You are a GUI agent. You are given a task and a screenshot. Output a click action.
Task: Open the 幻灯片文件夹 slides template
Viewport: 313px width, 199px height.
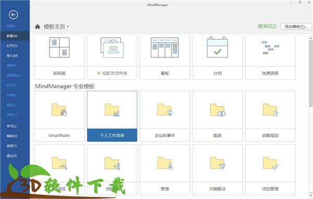(112, 58)
